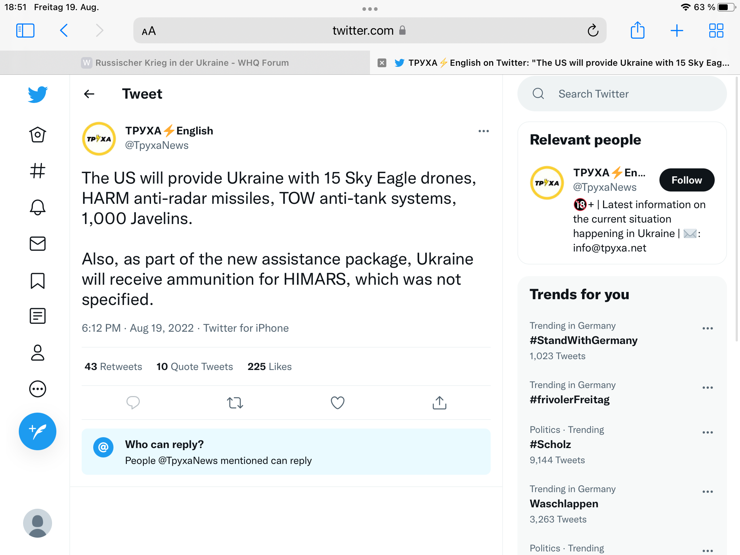
Task: Switch to the WHQ Forum tab
Action: point(185,63)
